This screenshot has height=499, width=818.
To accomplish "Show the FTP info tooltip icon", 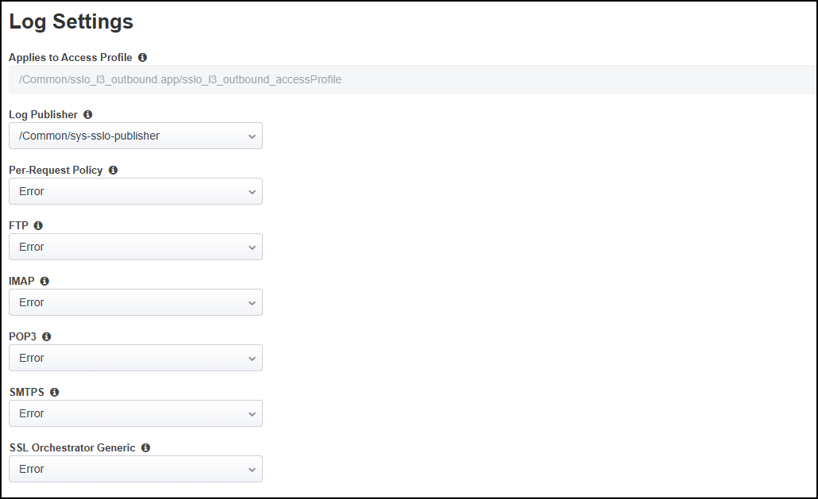I will [38, 225].
